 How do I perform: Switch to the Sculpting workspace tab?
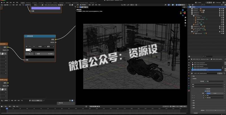34,3
